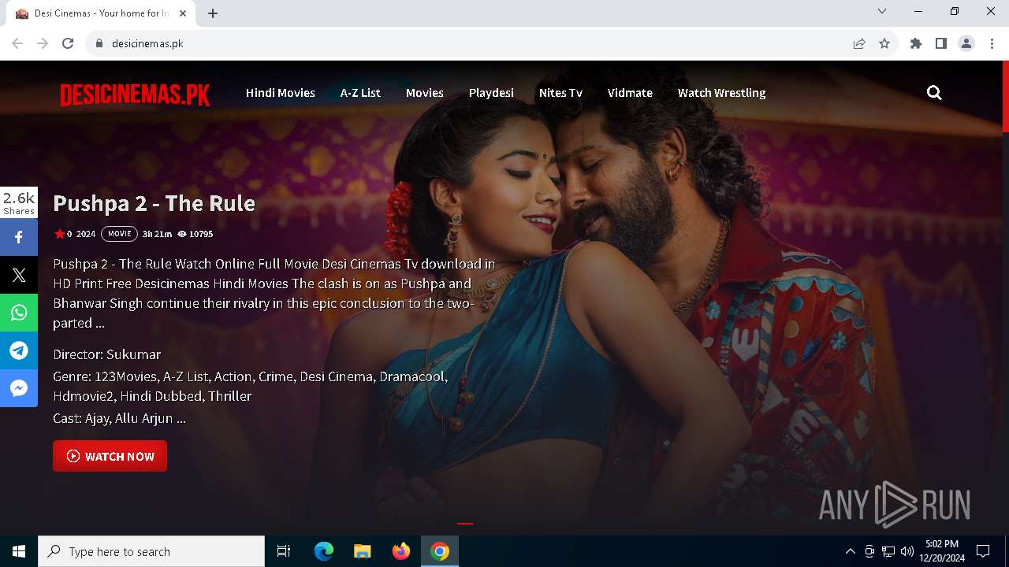This screenshot has width=1009, height=567.
Task: Share on X from sidebar
Action: (x=19, y=275)
